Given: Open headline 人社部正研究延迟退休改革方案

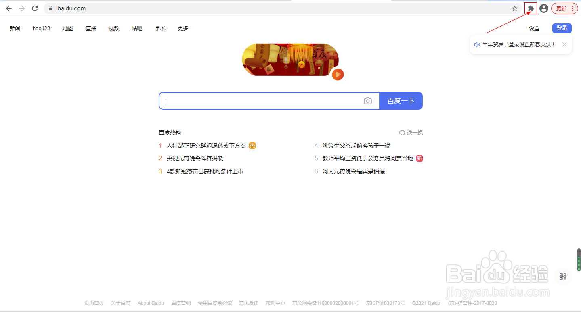Looking at the screenshot, I should 206,146.
